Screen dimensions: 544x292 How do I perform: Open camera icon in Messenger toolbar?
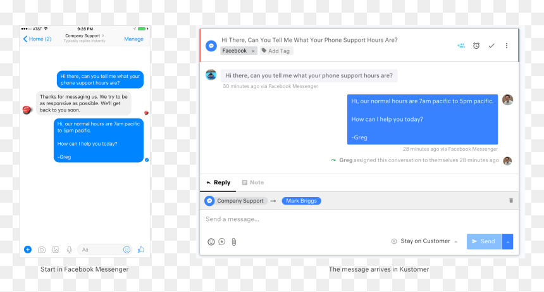coord(42,250)
